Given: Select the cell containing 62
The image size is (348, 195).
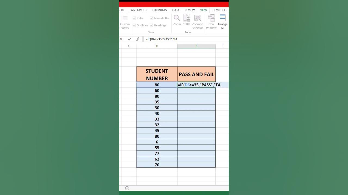Looking at the screenshot, I should pyautogui.click(x=157, y=159).
